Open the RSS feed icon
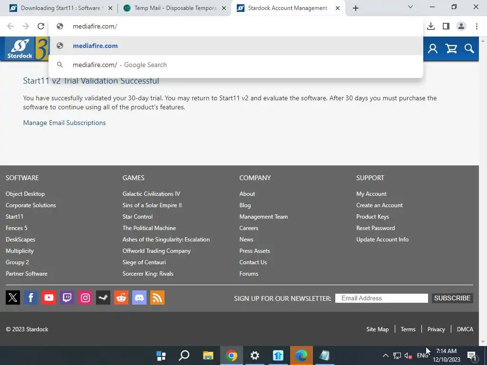 tap(157, 298)
